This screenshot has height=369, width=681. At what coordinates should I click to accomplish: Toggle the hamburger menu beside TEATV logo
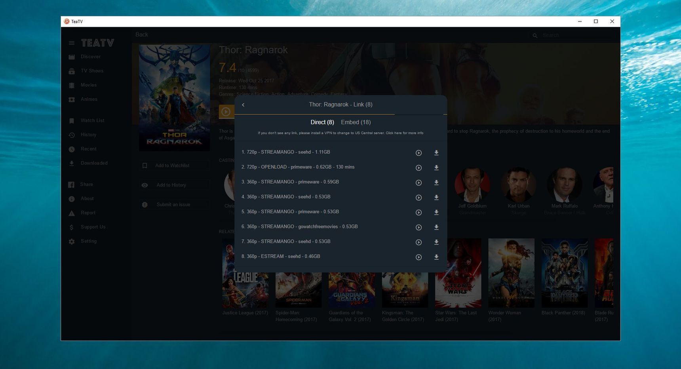[x=72, y=43]
